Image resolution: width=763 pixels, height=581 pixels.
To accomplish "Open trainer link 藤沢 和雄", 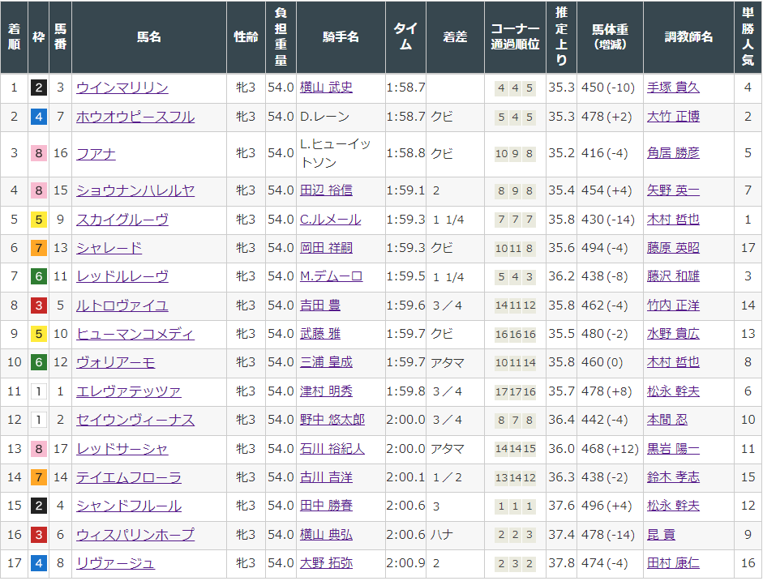I will pos(673,276).
